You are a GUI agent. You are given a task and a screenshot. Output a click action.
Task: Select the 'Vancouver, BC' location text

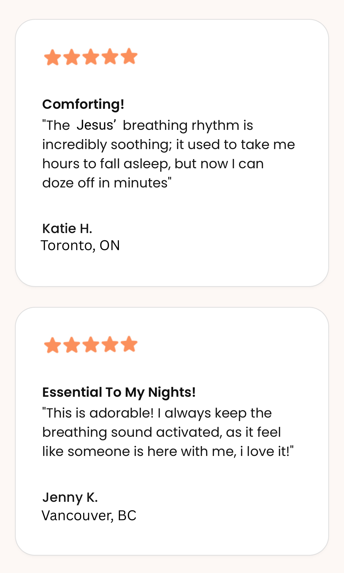pos(89,515)
